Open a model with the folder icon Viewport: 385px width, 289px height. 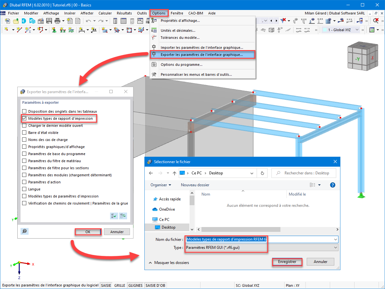coord(15,21)
